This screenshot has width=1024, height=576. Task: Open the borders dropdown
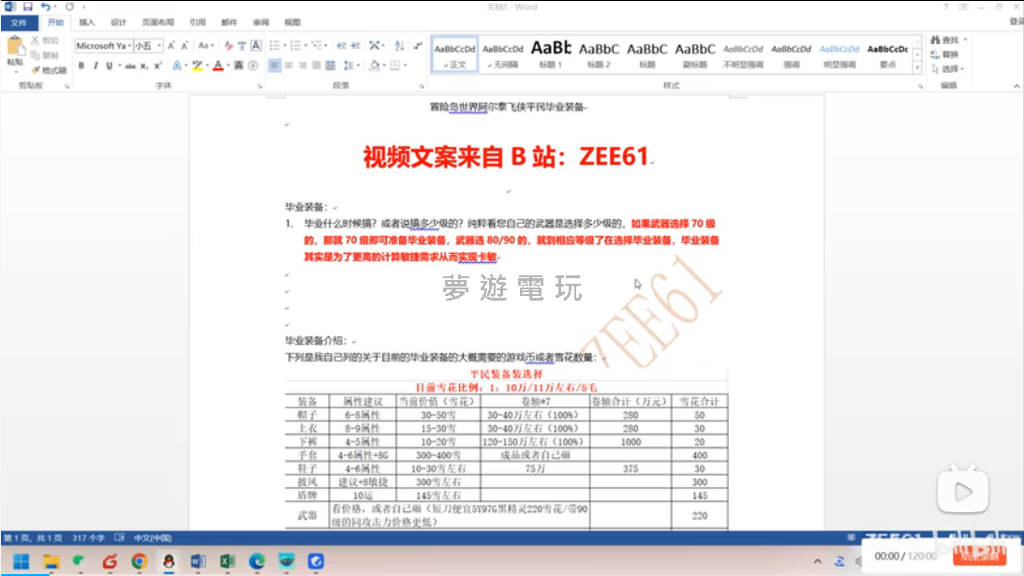pyautogui.click(x=405, y=66)
